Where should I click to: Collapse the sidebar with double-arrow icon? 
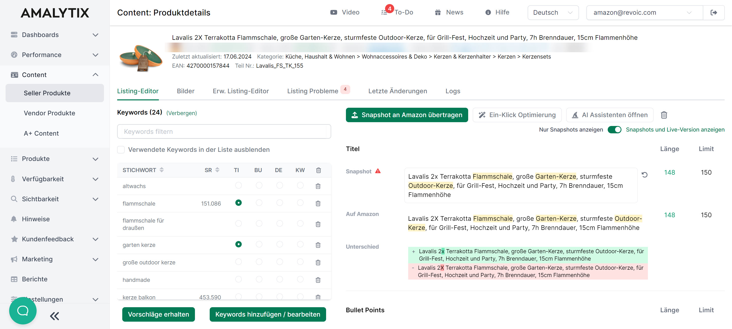coord(55,316)
